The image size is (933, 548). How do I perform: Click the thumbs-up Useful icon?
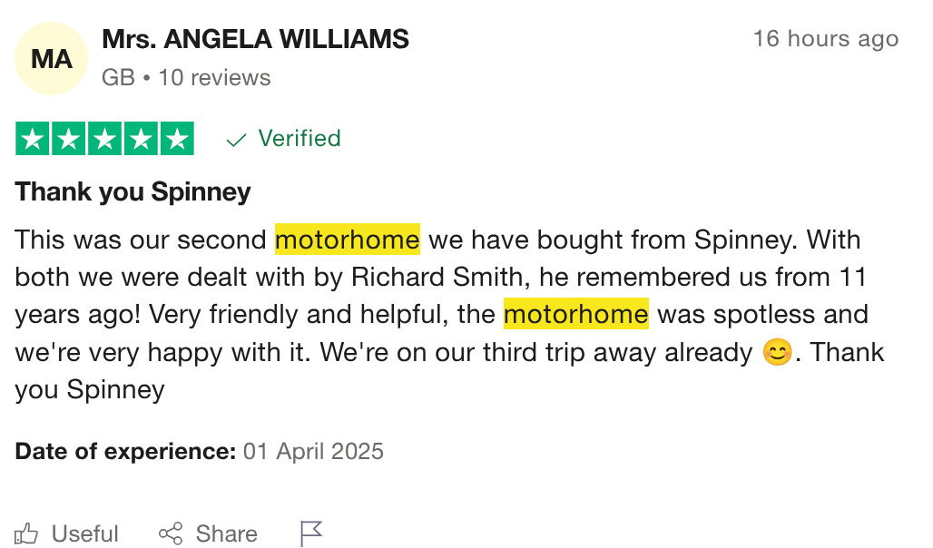click(x=26, y=533)
